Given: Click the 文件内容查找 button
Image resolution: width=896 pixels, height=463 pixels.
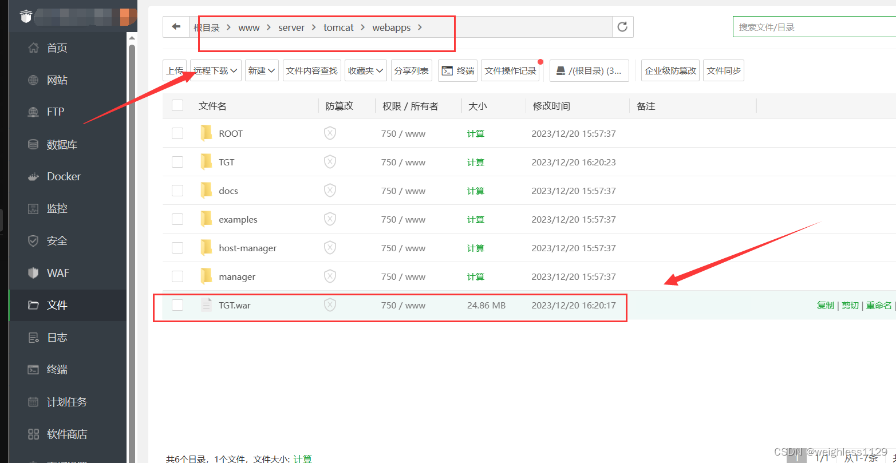Looking at the screenshot, I should click(312, 70).
